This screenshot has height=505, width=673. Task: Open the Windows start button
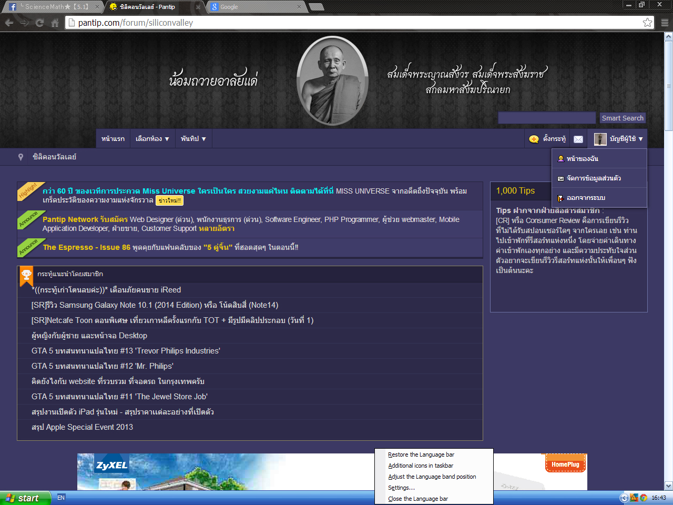point(25,498)
